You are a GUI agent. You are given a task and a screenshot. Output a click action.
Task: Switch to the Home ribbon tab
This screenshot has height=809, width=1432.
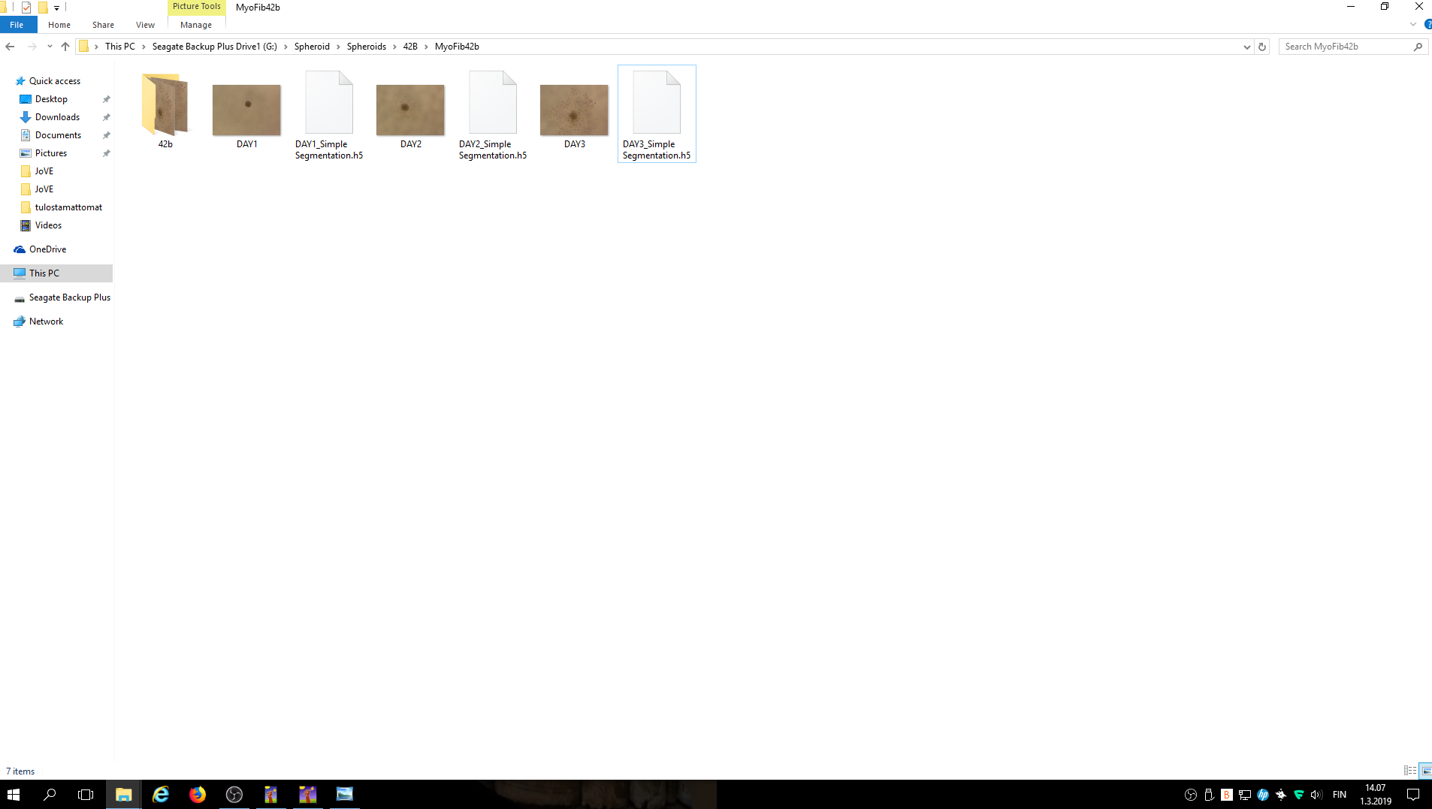pyautogui.click(x=59, y=25)
